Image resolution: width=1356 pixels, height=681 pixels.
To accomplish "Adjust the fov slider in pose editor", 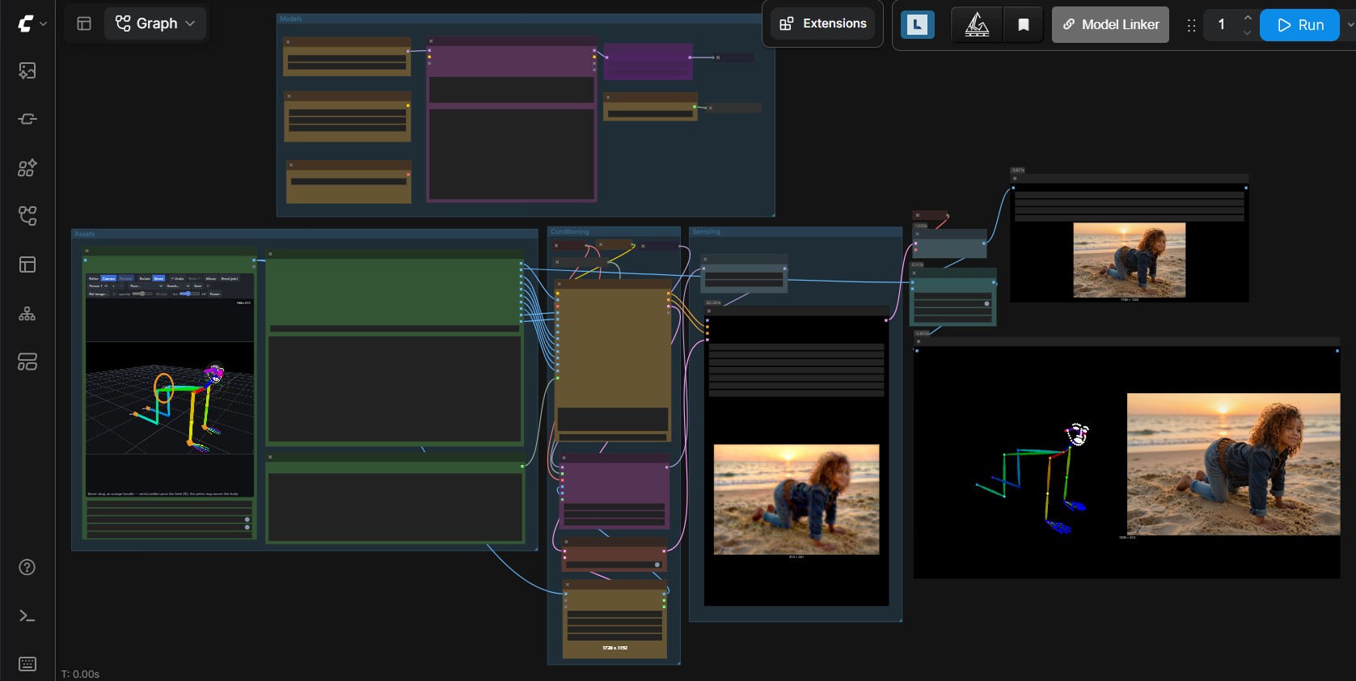I will point(189,294).
